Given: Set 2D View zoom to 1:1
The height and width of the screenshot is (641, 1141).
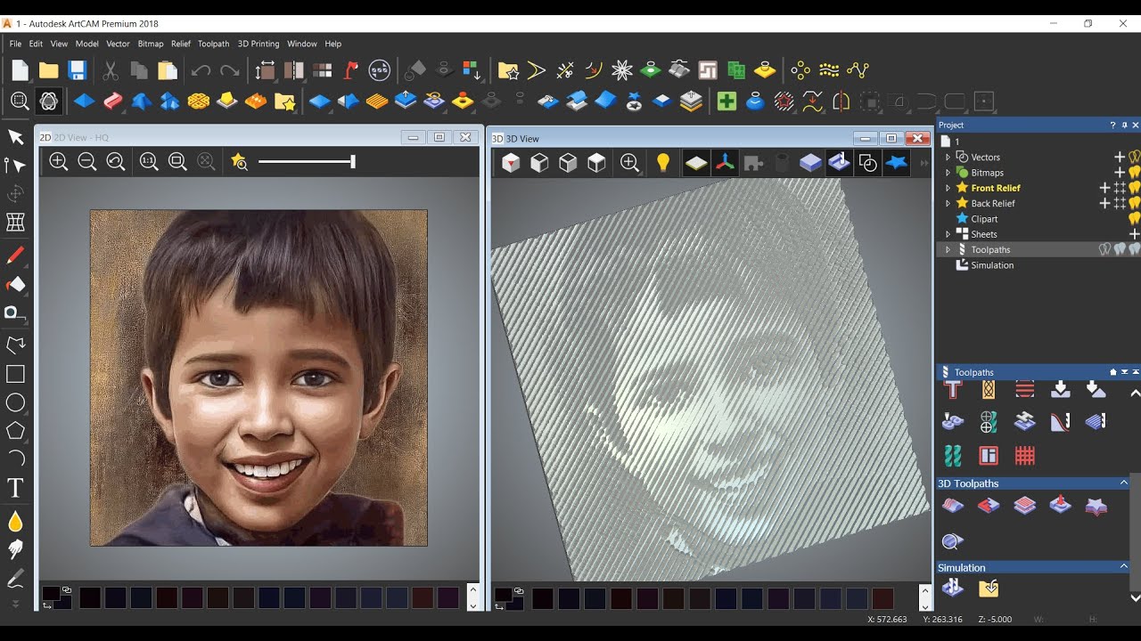Looking at the screenshot, I should pos(149,161).
